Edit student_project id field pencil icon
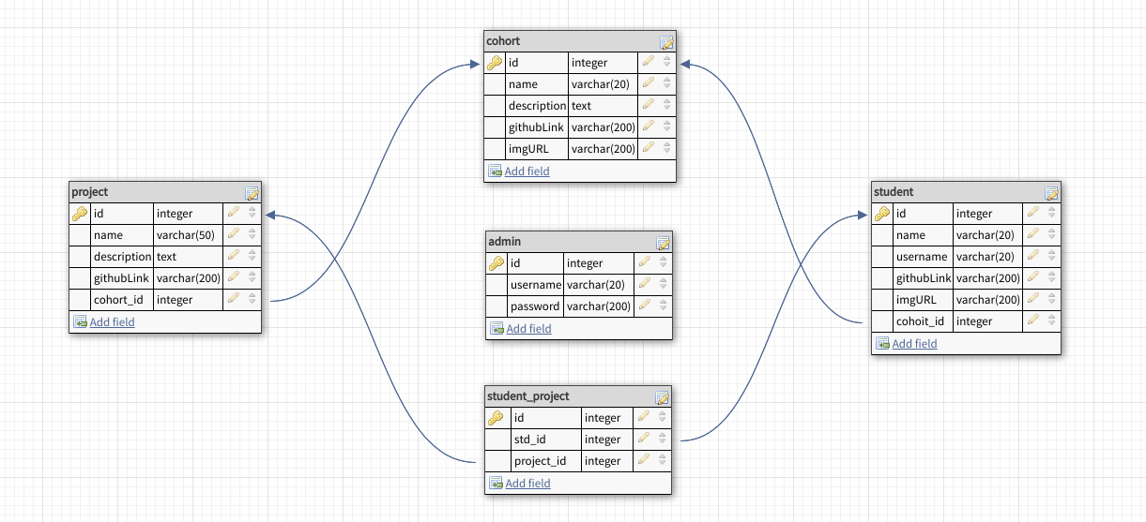Screen dimensions: 1146x522 click(644, 417)
